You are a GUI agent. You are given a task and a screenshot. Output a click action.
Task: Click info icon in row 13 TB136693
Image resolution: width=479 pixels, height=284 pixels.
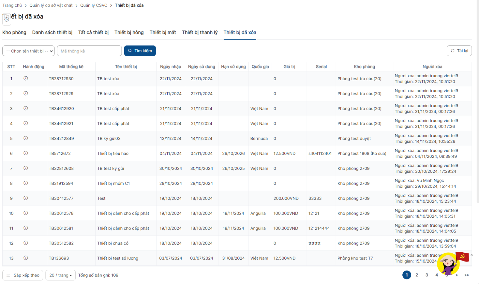pos(26,258)
